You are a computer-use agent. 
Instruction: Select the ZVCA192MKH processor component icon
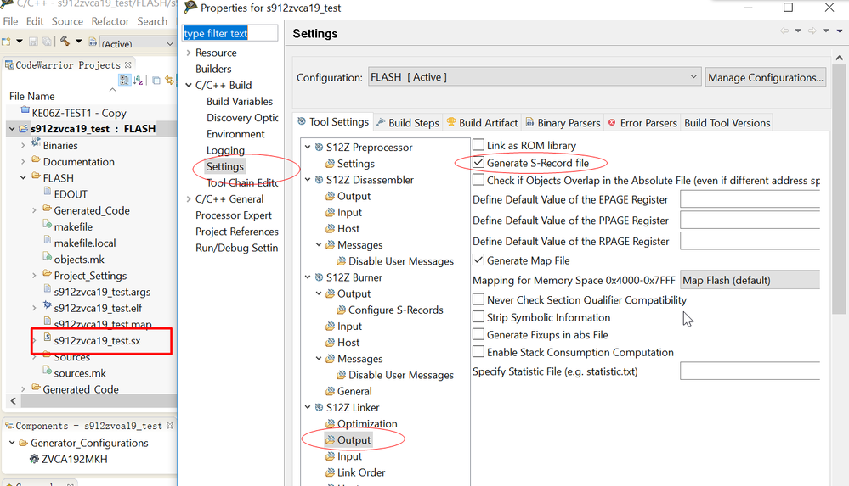point(34,459)
